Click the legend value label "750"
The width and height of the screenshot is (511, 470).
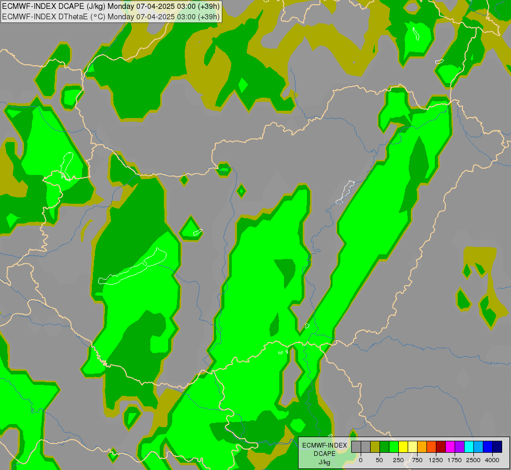(417, 460)
